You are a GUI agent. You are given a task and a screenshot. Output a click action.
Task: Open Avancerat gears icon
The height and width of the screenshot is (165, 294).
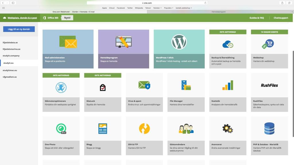(x=228, y=129)
